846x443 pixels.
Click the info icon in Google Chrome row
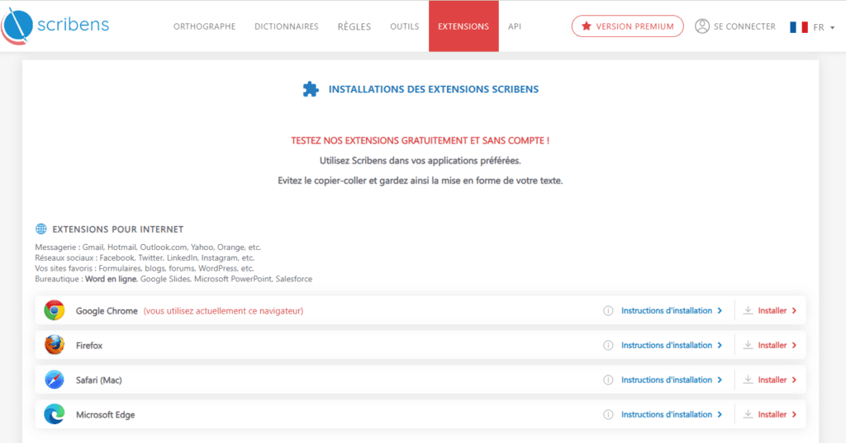608,311
